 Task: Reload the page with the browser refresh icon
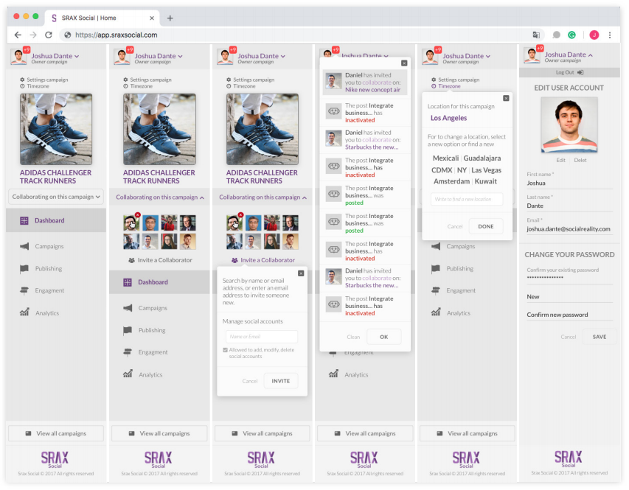point(49,35)
